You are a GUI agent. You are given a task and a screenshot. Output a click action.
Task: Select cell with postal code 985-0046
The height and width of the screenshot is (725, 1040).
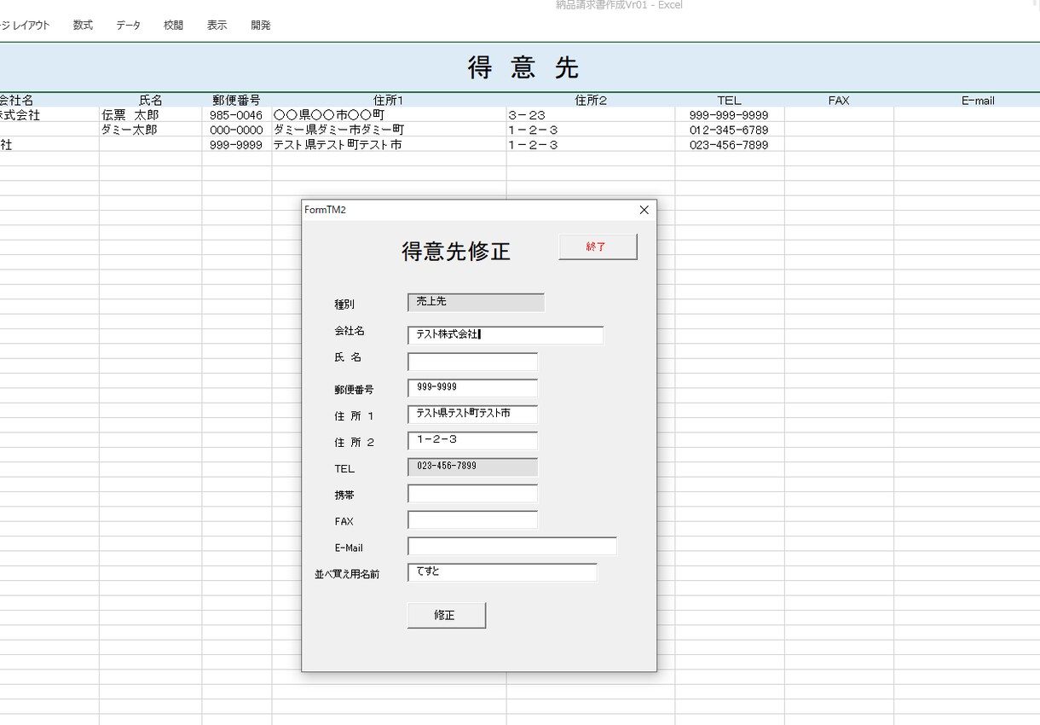click(x=237, y=114)
